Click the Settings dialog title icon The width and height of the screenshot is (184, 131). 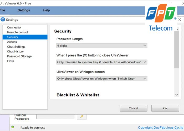pyautogui.click(x=3, y=19)
